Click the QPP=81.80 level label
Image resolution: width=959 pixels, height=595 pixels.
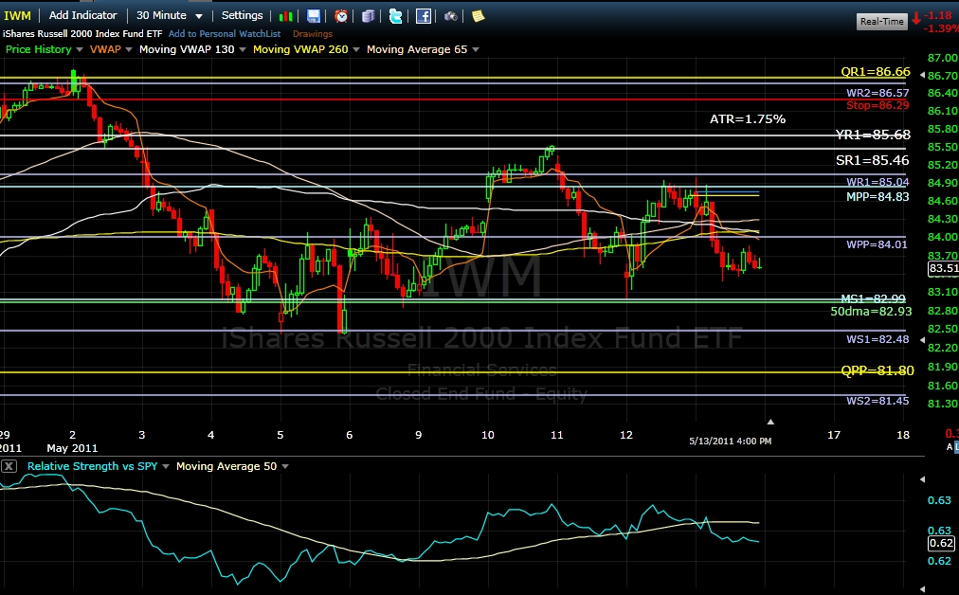(878, 370)
